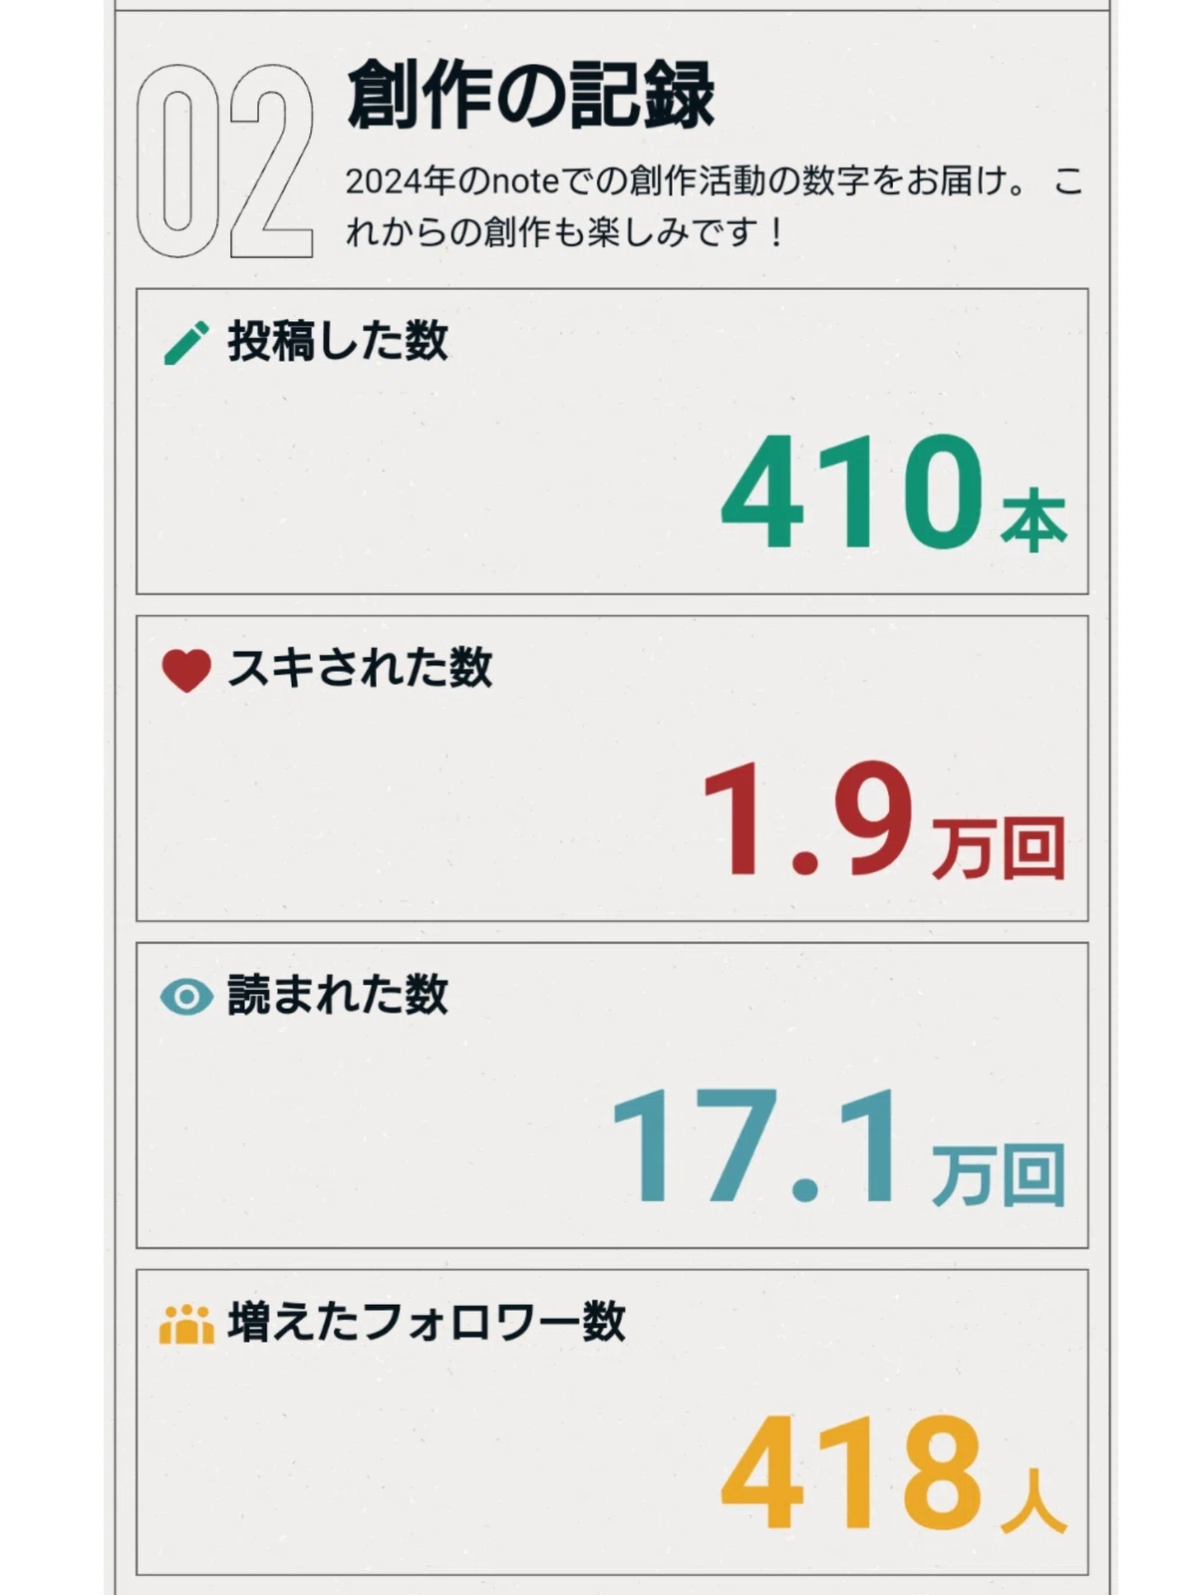Click the blue 万回 unit text
The height and width of the screenshot is (1595, 1196).
pos(1000,1174)
